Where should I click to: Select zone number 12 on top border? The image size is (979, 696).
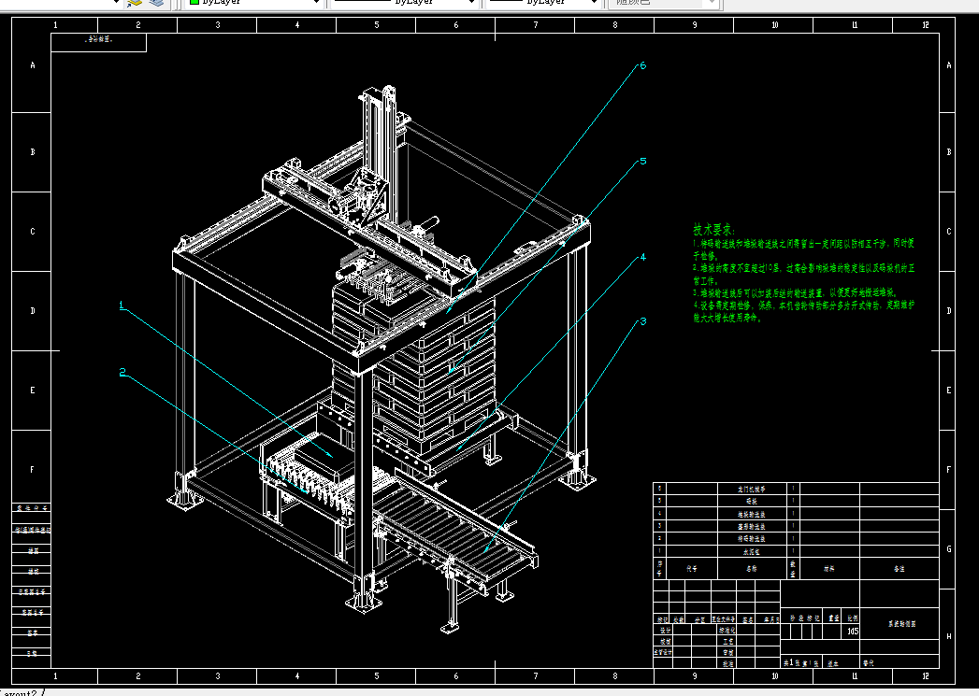point(926,25)
